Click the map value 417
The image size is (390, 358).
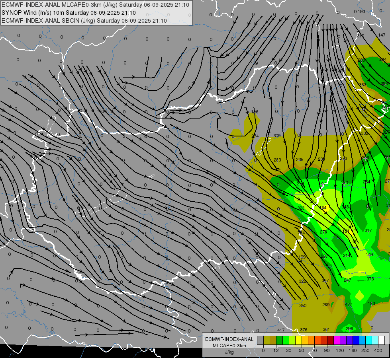[281, 330]
